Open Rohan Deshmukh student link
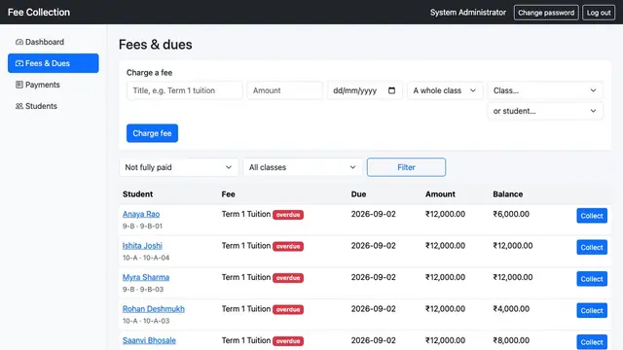The image size is (623, 350). [154, 309]
